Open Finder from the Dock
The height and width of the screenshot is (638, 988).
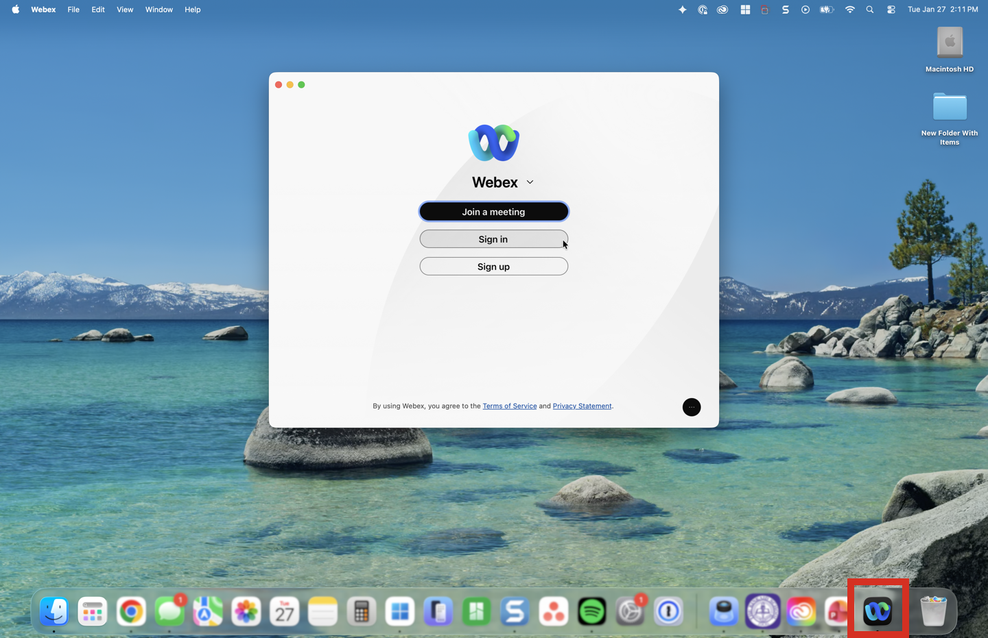54,611
